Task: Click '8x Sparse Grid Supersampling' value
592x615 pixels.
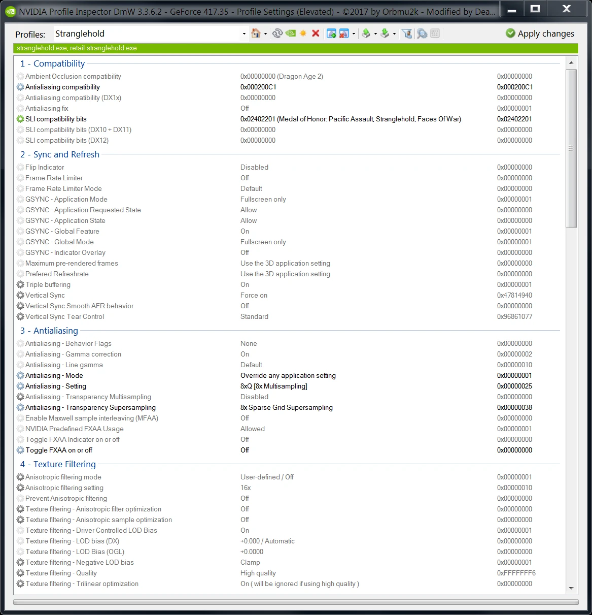Action: click(x=287, y=407)
